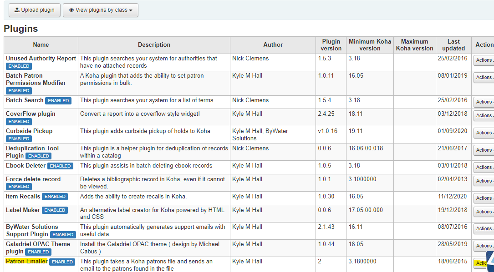Expand Actions for Galadriel OPAC Theme plugin
The width and height of the screenshot is (494, 272).
pyautogui.click(x=484, y=246)
